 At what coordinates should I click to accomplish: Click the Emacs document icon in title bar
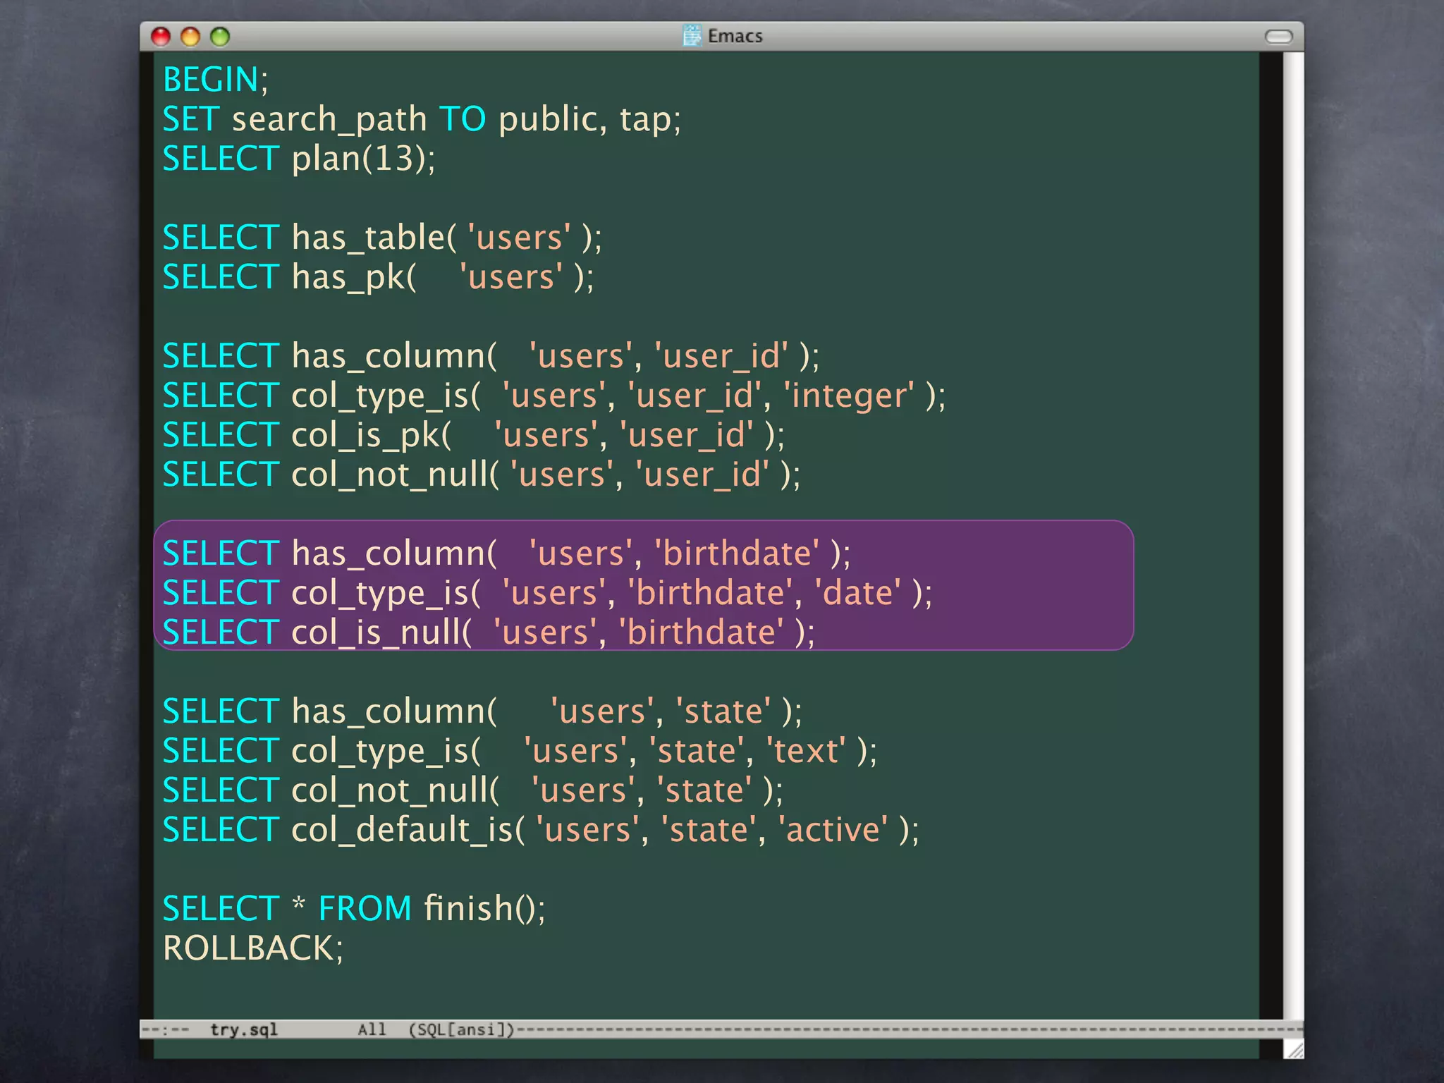[x=692, y=35]
